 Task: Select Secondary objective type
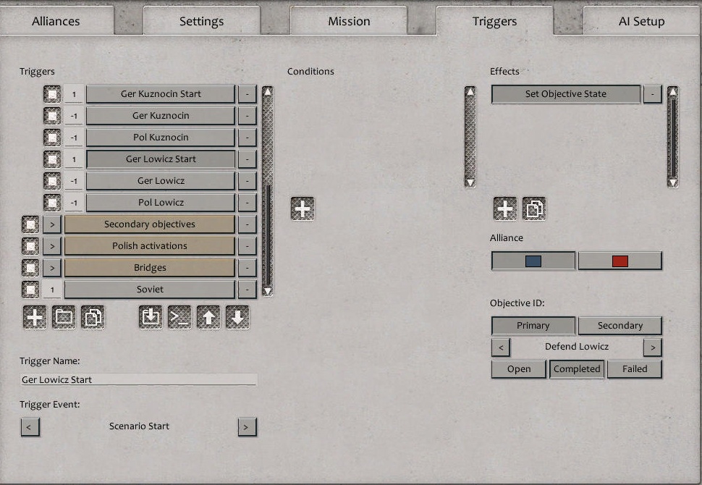620,326
